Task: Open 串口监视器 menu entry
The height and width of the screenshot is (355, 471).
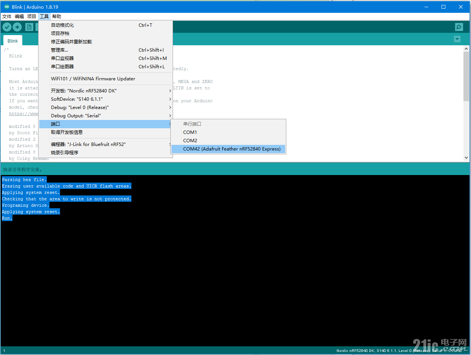Action: point(106,58)
